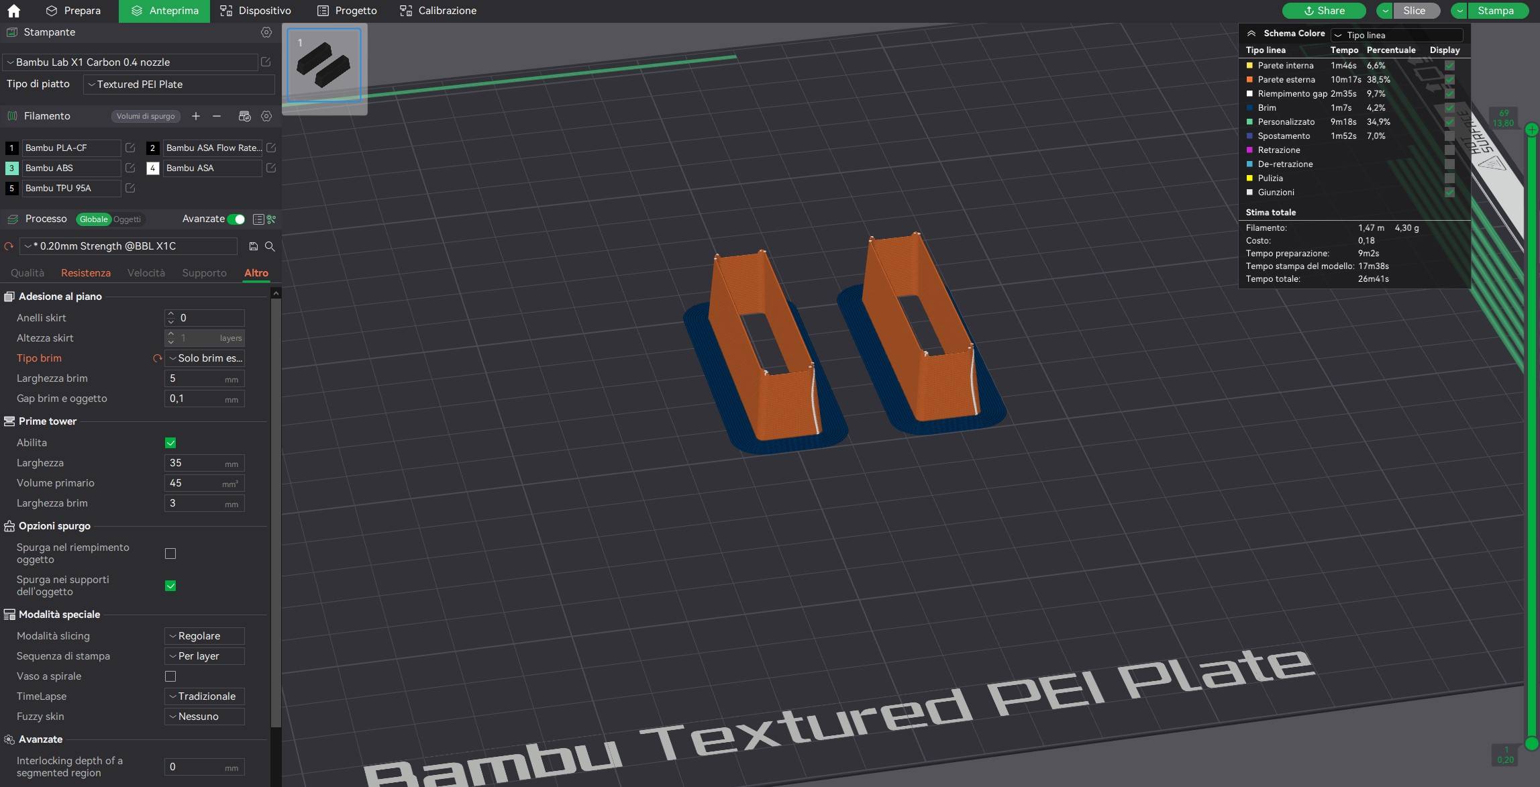Disable prime tower Abilita checkbox
1540x787 pixels.
pyautogui.click(x=170, y=443)
